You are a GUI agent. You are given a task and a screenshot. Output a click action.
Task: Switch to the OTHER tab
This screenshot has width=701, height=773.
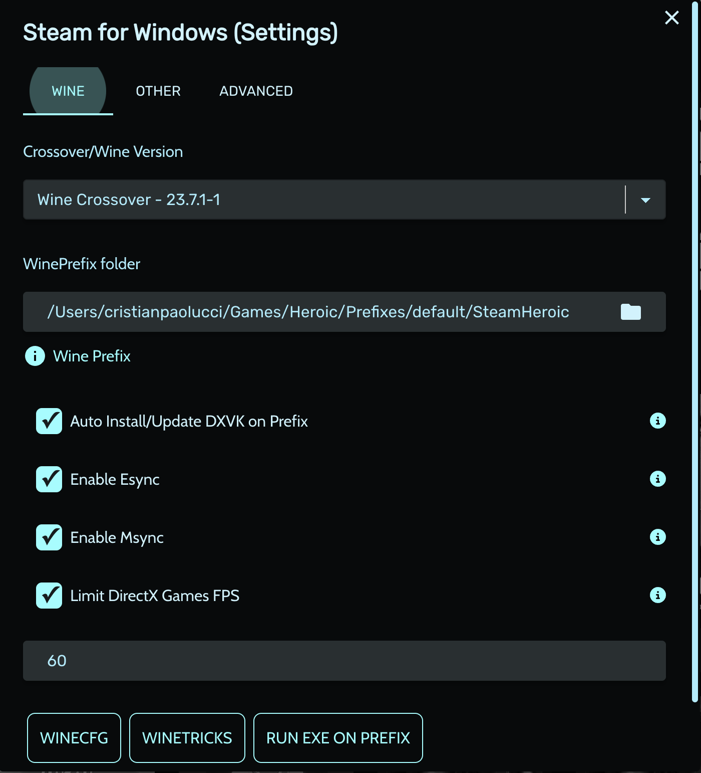(x=158, y=91)
